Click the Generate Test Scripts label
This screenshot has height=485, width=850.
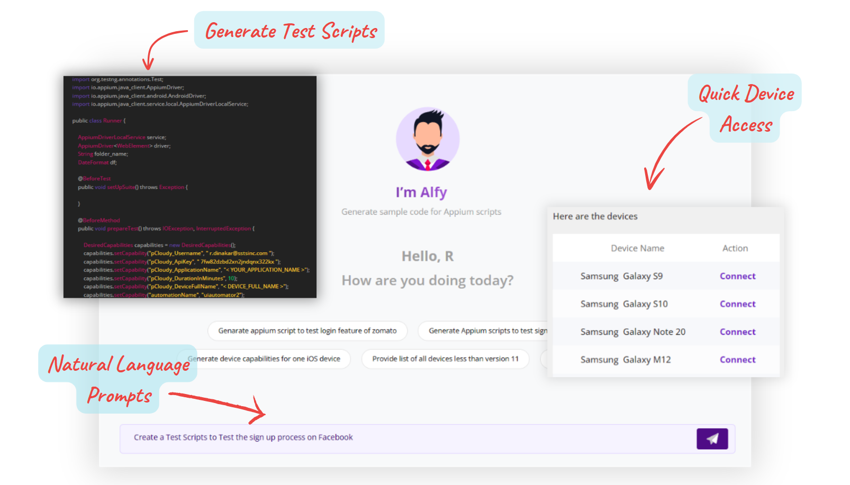(x=290, y=31)
